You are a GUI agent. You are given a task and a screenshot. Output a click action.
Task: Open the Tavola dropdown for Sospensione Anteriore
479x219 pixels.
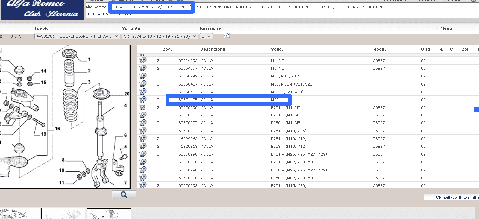[x=78, y=36]
